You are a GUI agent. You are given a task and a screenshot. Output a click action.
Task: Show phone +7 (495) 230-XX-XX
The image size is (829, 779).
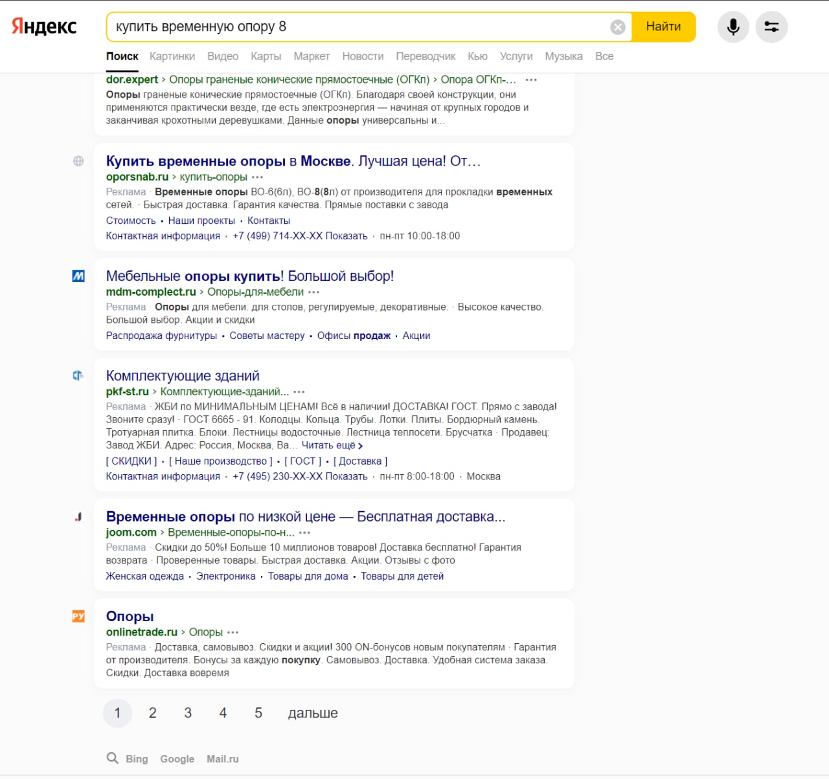coord(300,477)
